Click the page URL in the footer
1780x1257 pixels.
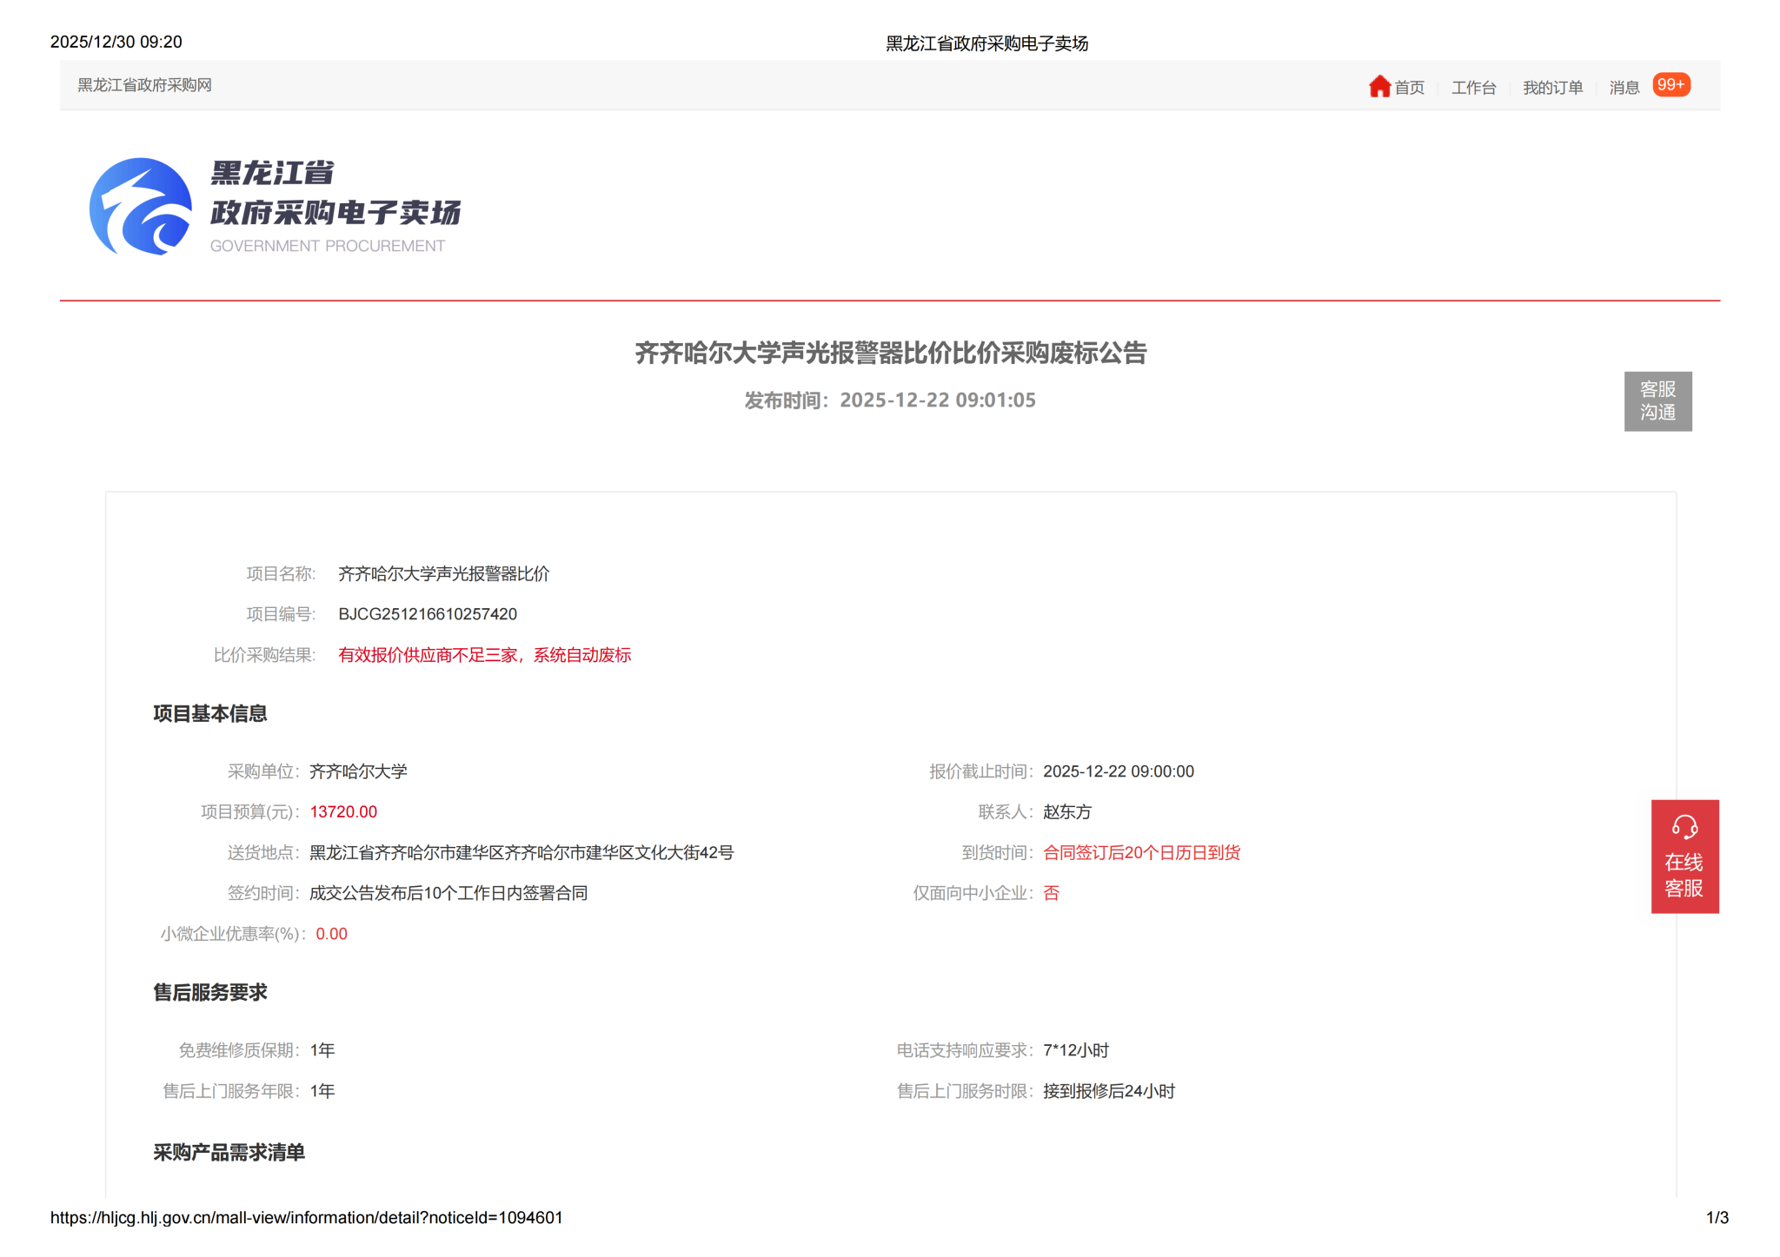tap(306, 1218)
